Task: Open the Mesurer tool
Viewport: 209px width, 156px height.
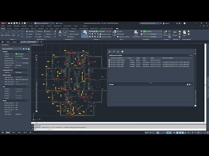Action: click(x=175, y=33)
